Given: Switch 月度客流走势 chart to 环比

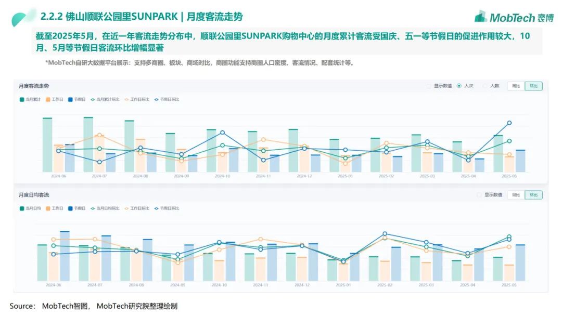Looking at the screenshot, I should click(x=534, y=86).
